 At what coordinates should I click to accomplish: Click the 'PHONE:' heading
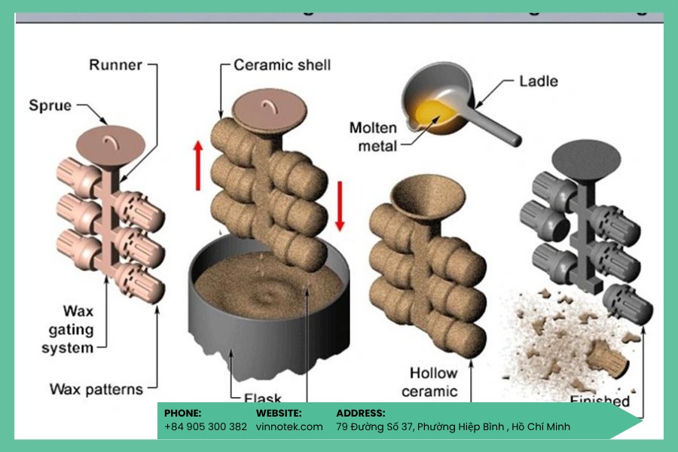point(182,413)
